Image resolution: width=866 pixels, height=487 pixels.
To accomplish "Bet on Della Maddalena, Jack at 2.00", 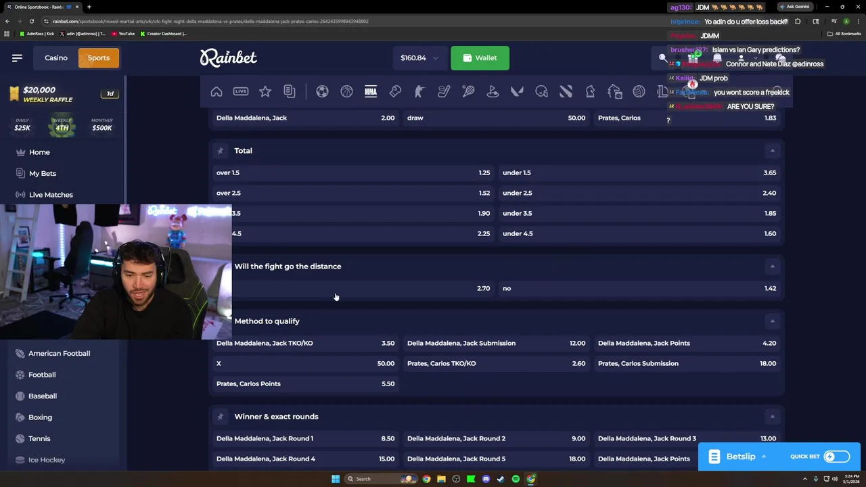I will (x=305, y=118).
